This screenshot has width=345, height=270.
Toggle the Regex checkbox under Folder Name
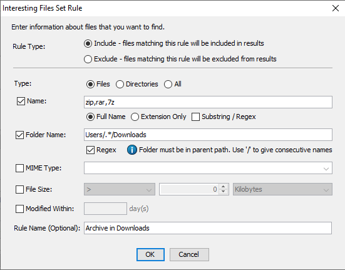tap(90, 150)
